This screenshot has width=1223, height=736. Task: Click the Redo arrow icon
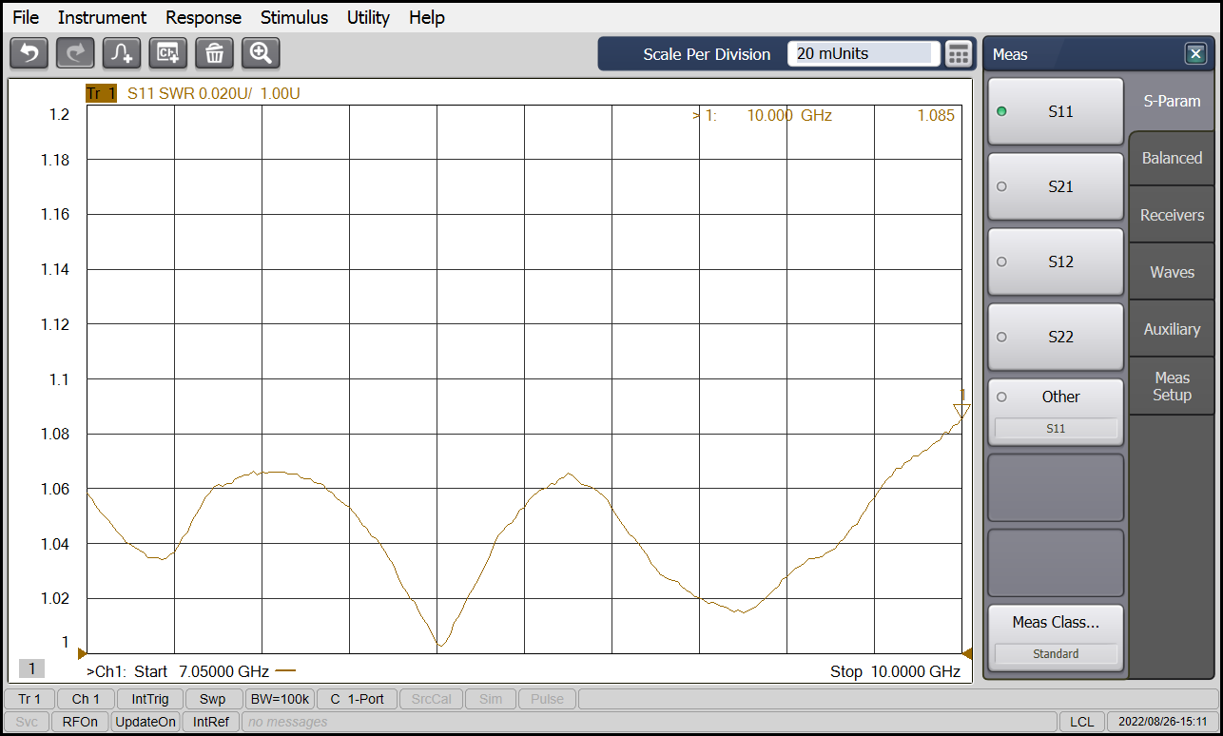tap(75, 53)
